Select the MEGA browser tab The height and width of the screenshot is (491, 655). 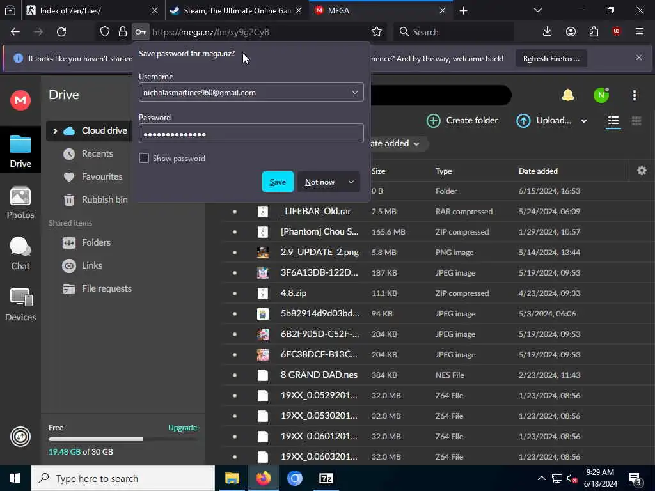(381, 11)
